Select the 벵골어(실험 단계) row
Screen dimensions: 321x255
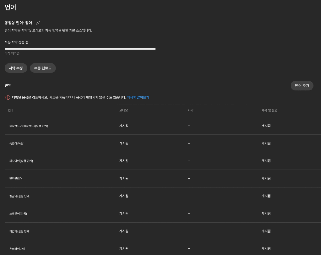click(x=20, y=196)
